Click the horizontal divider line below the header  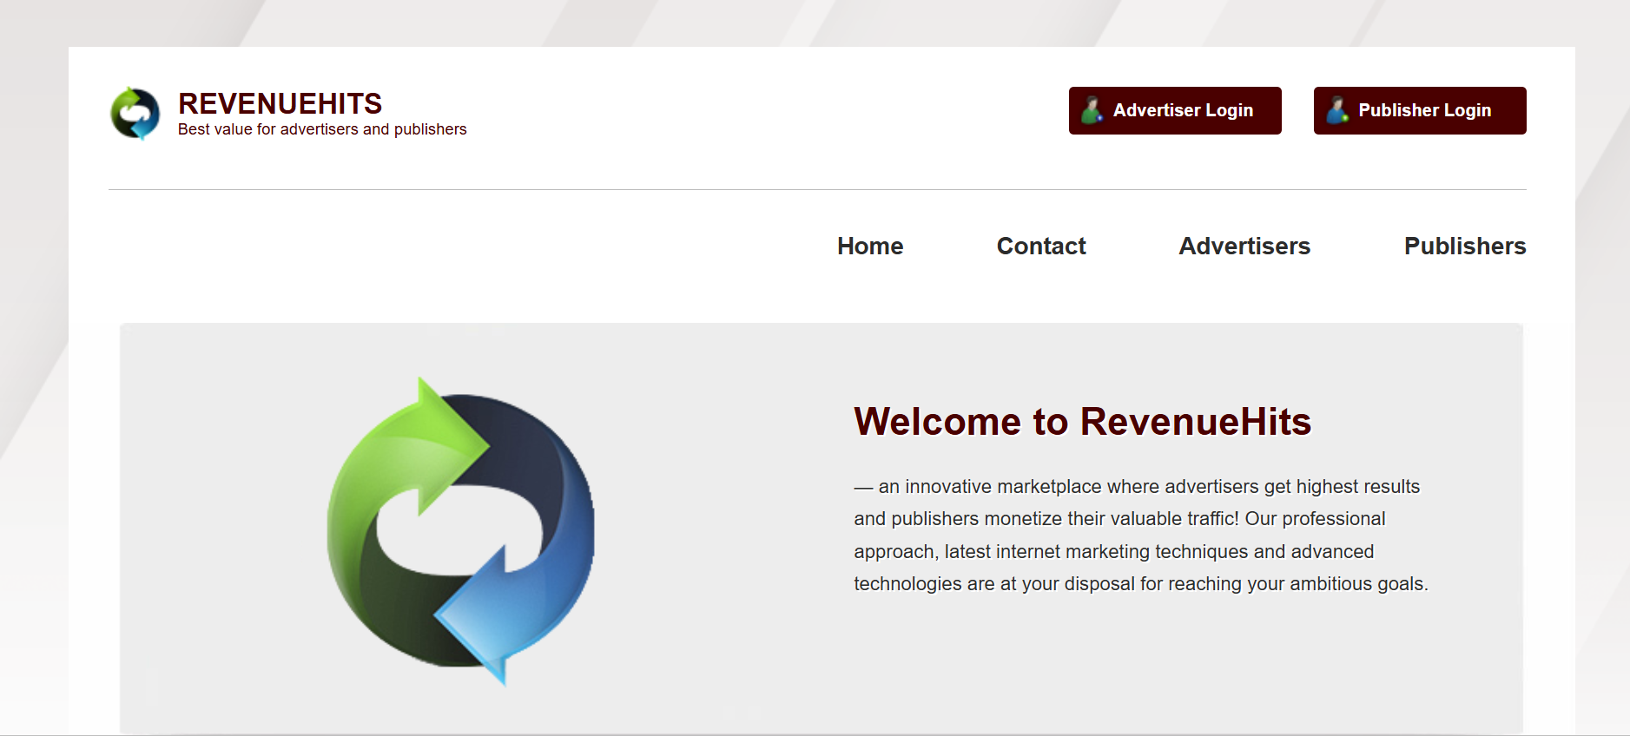coord(816,189)
